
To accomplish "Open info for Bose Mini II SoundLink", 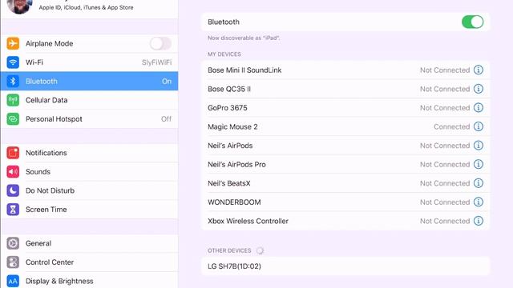I will point(479,70).
